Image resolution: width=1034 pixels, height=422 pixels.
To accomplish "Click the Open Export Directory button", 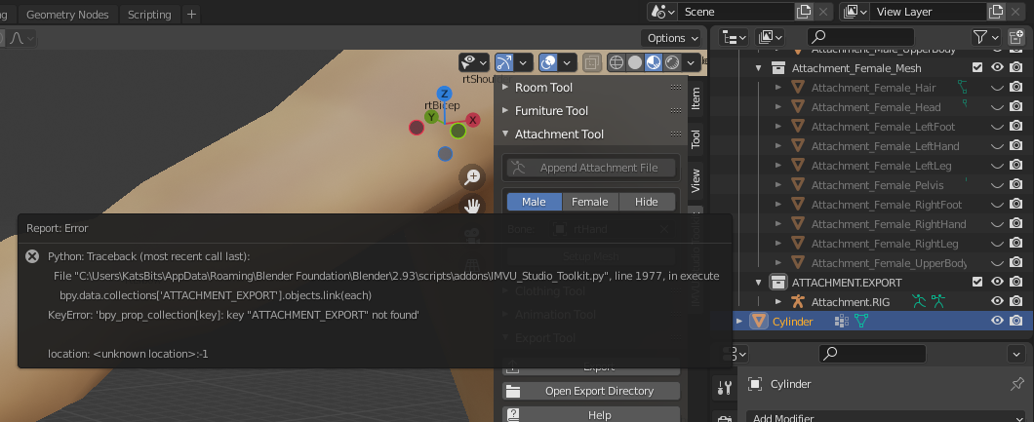I will pos(590,391).
